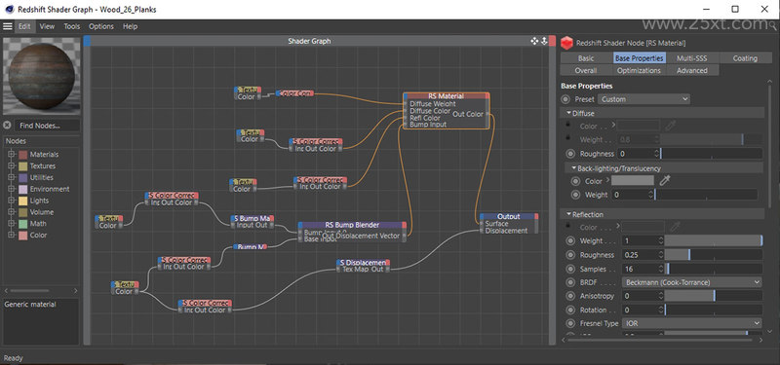Expand the Math tree node
The image size is (780, 365).
(x=11, y=224)
